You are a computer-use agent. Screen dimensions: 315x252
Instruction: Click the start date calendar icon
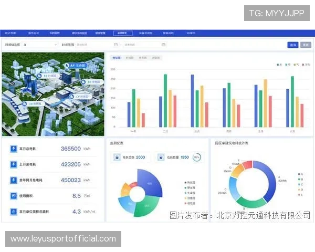coord(115,45)
